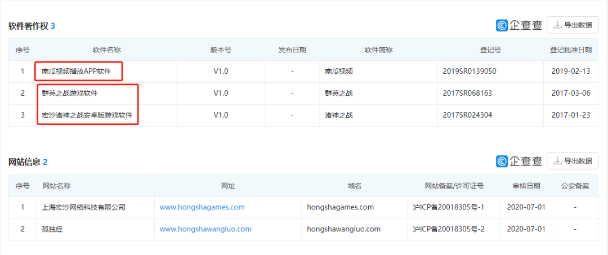Click the short name 诸神之战
Viewport: 608px width, 255px height.
pos(339,115)
